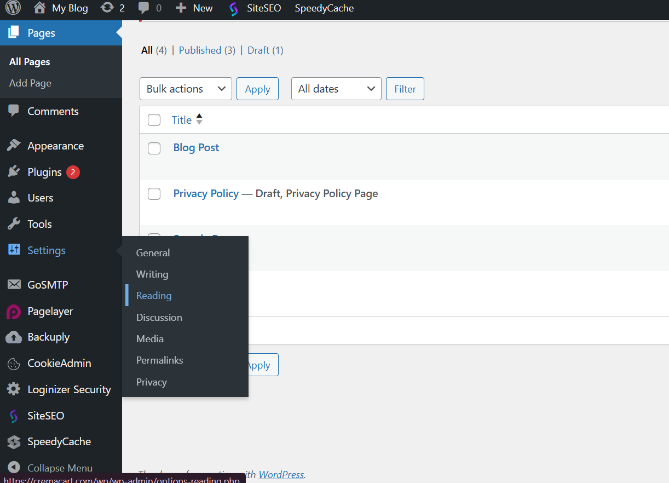
Task: Open Media in Settings submenu
Action: [150, 338]
